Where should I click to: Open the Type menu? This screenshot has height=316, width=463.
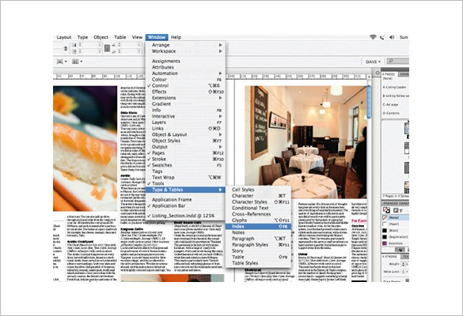82,37
